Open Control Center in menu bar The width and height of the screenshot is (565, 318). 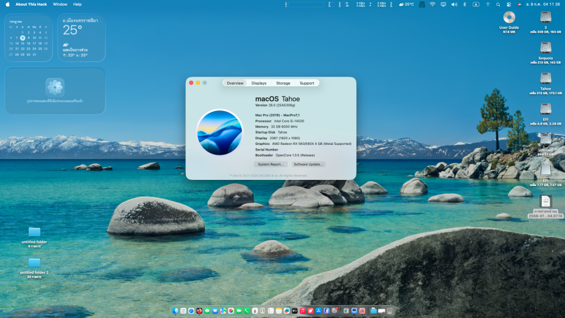508,5
